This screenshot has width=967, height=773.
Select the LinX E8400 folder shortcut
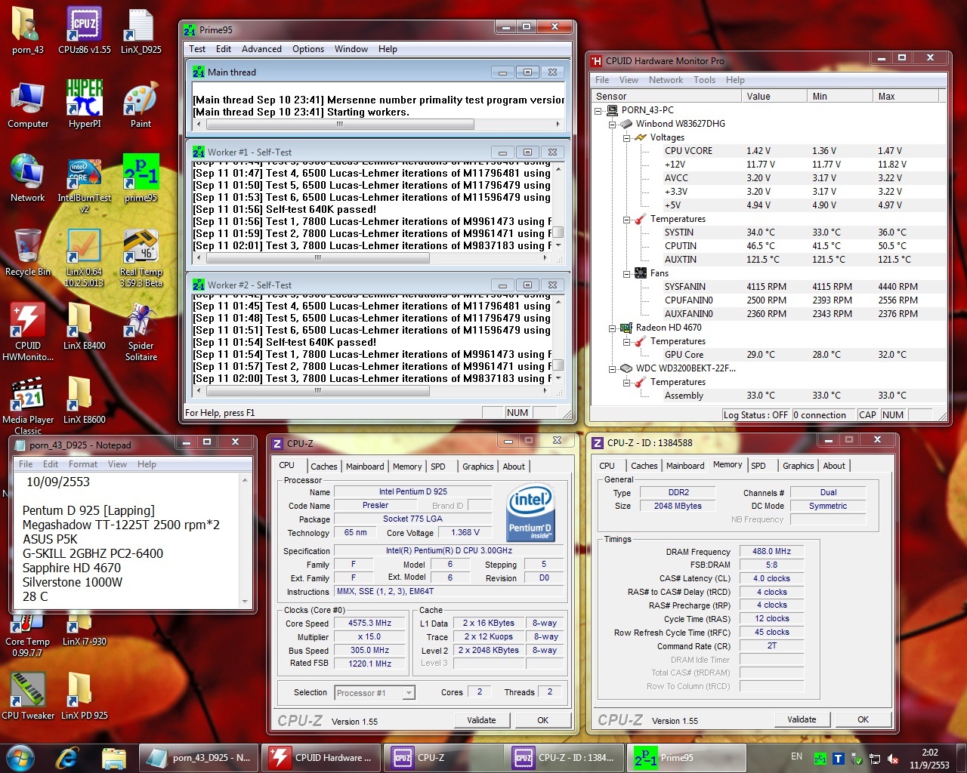[x=85, y=327]
